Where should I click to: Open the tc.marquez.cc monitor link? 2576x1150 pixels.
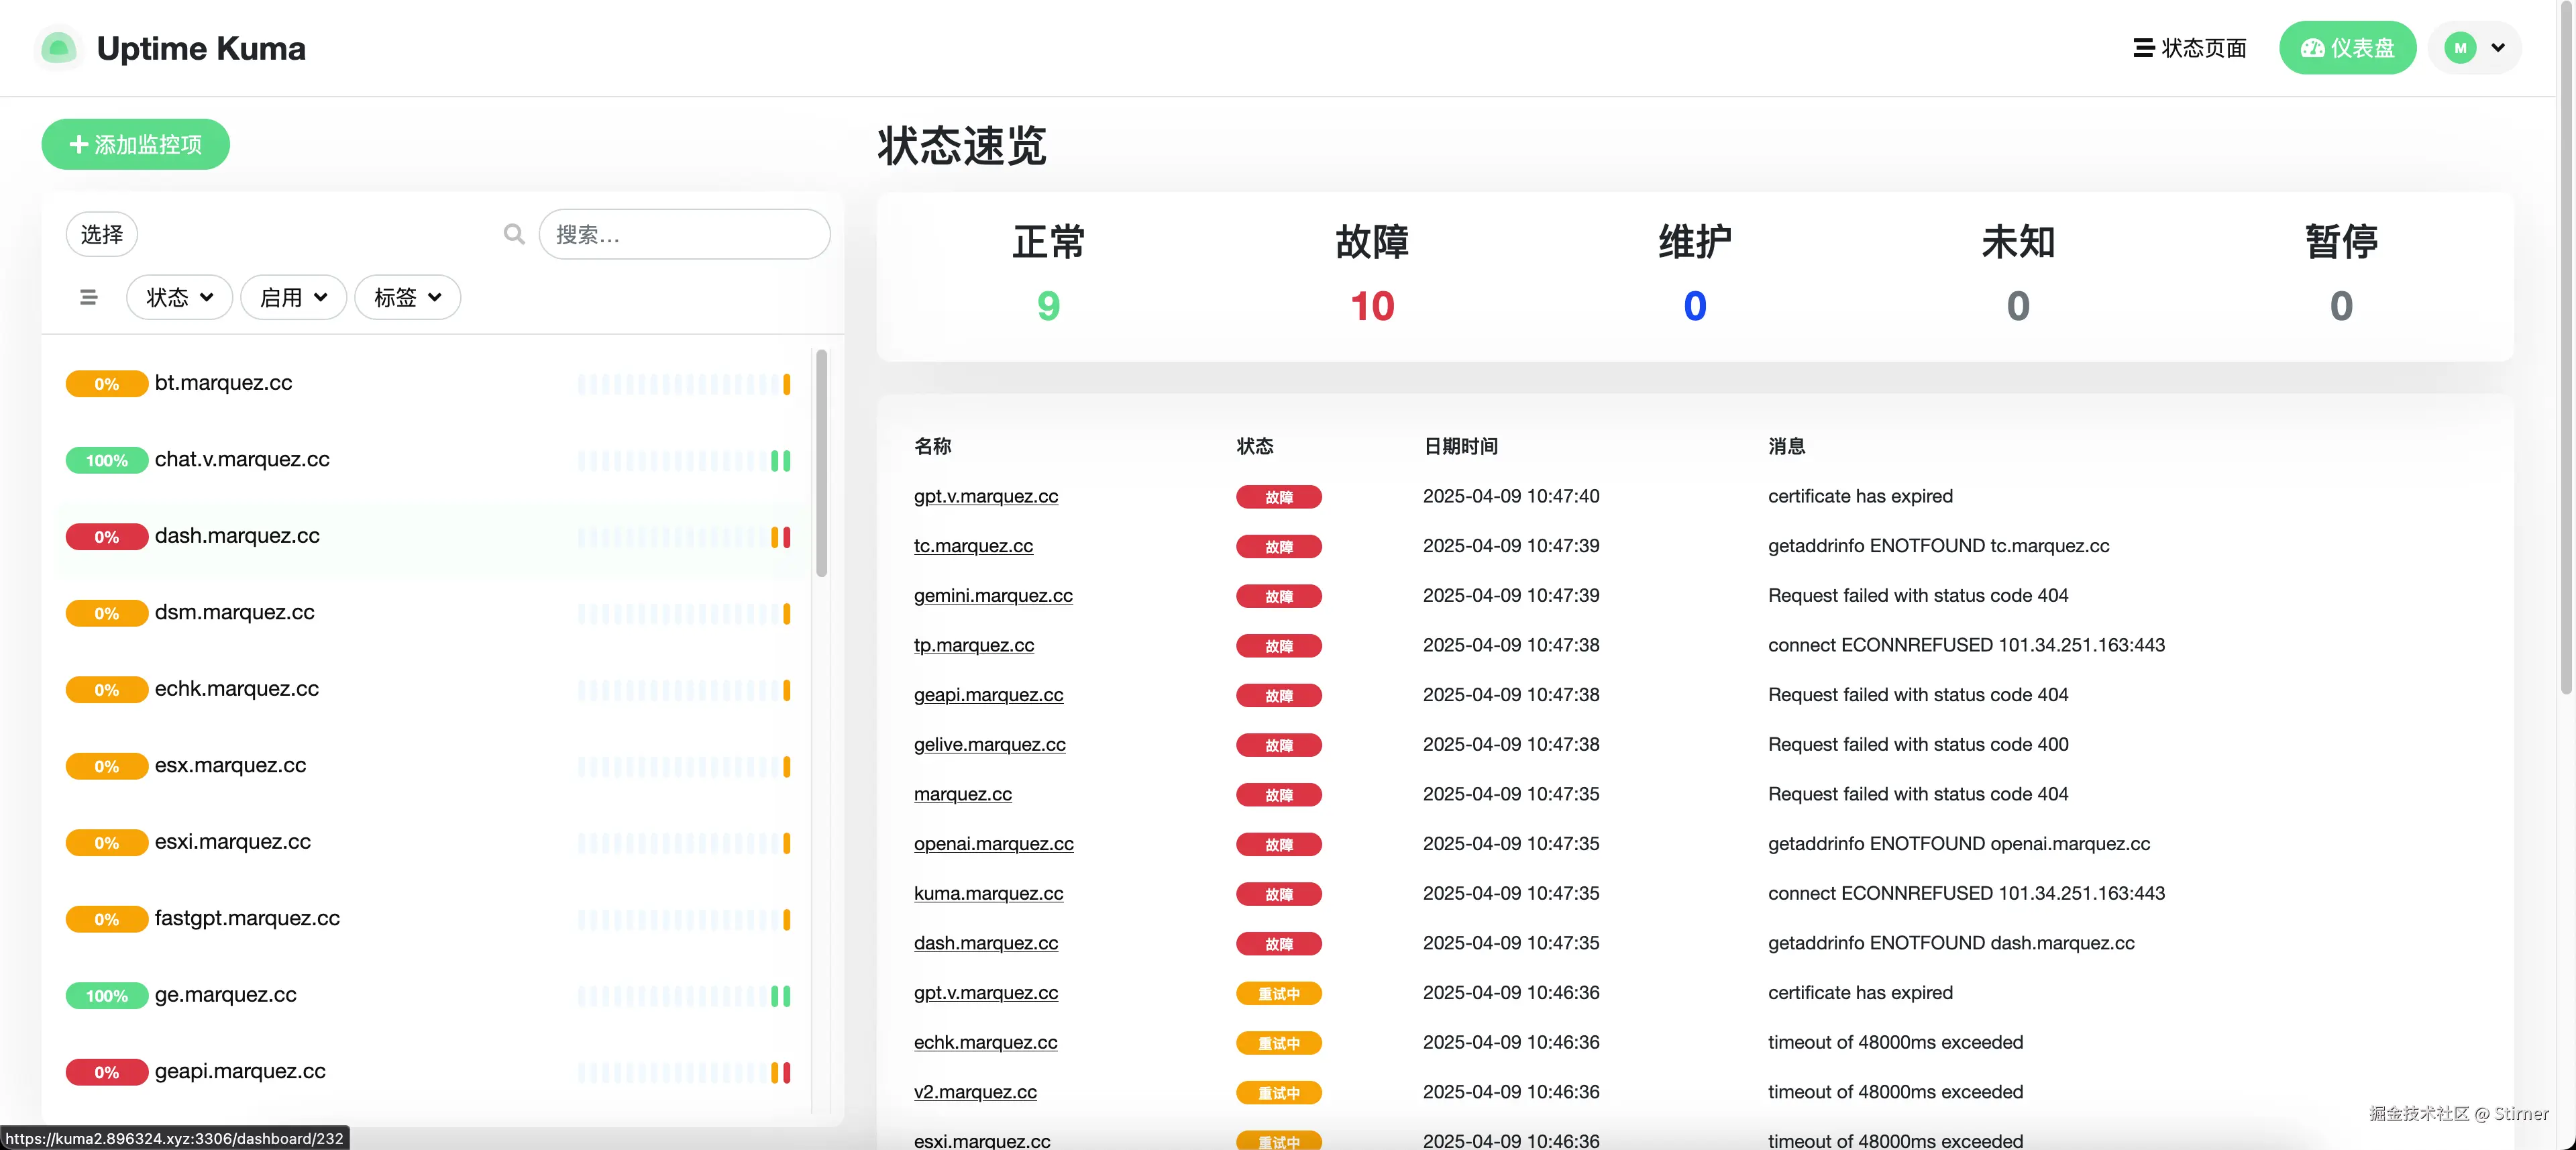[973, 546]
